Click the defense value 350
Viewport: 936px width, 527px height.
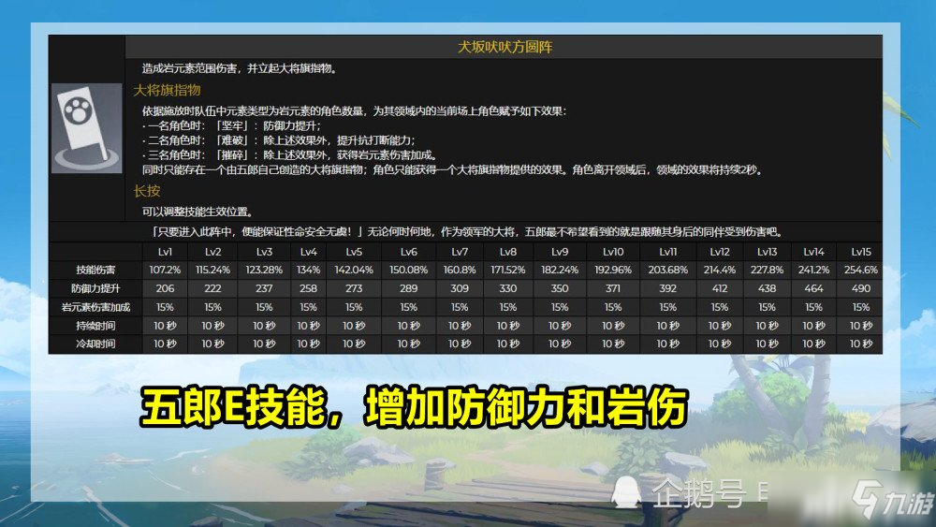tap(560, 289)
